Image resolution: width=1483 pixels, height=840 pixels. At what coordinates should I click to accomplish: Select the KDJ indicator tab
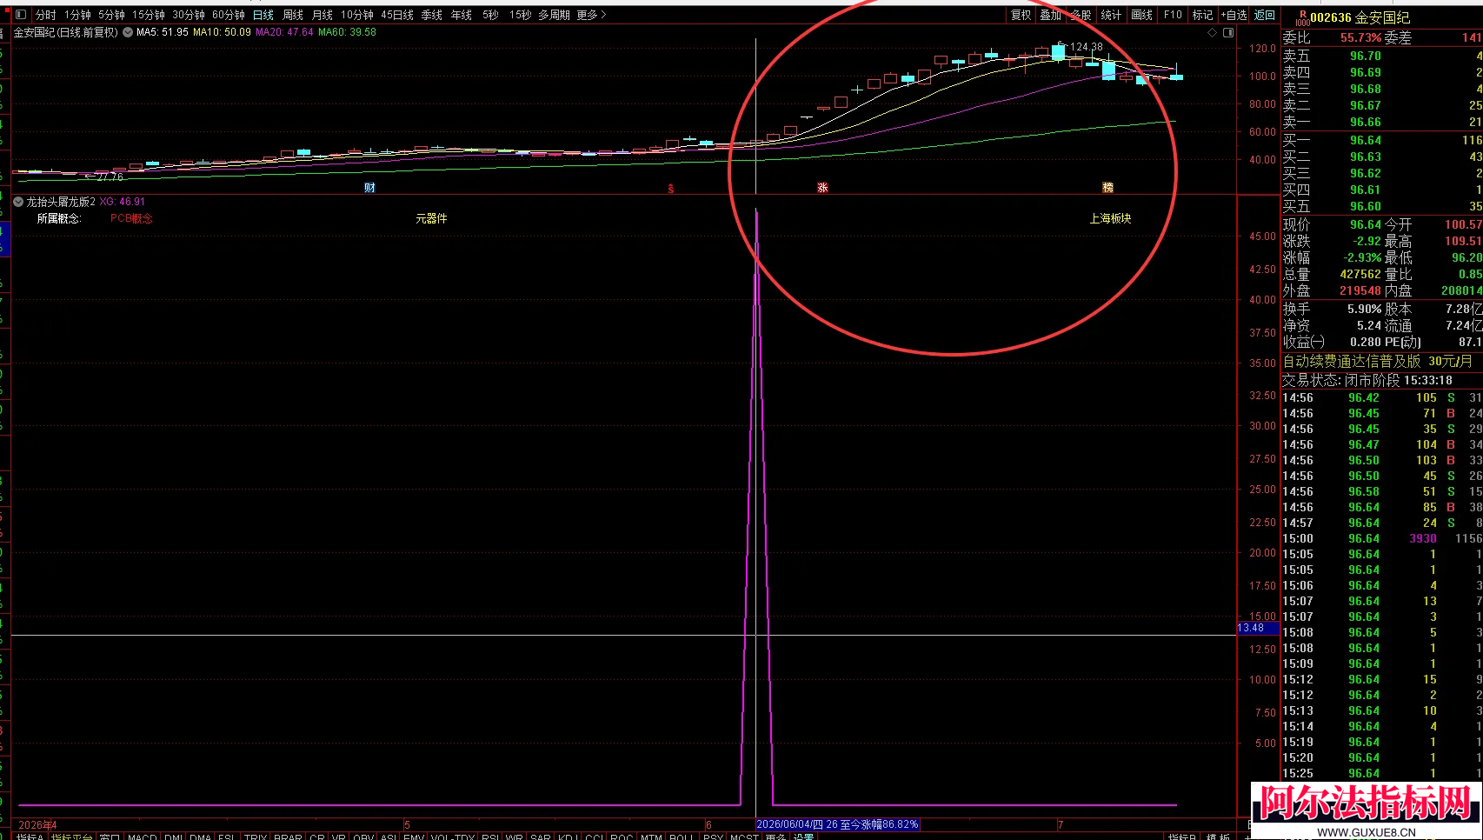[568, 837]
